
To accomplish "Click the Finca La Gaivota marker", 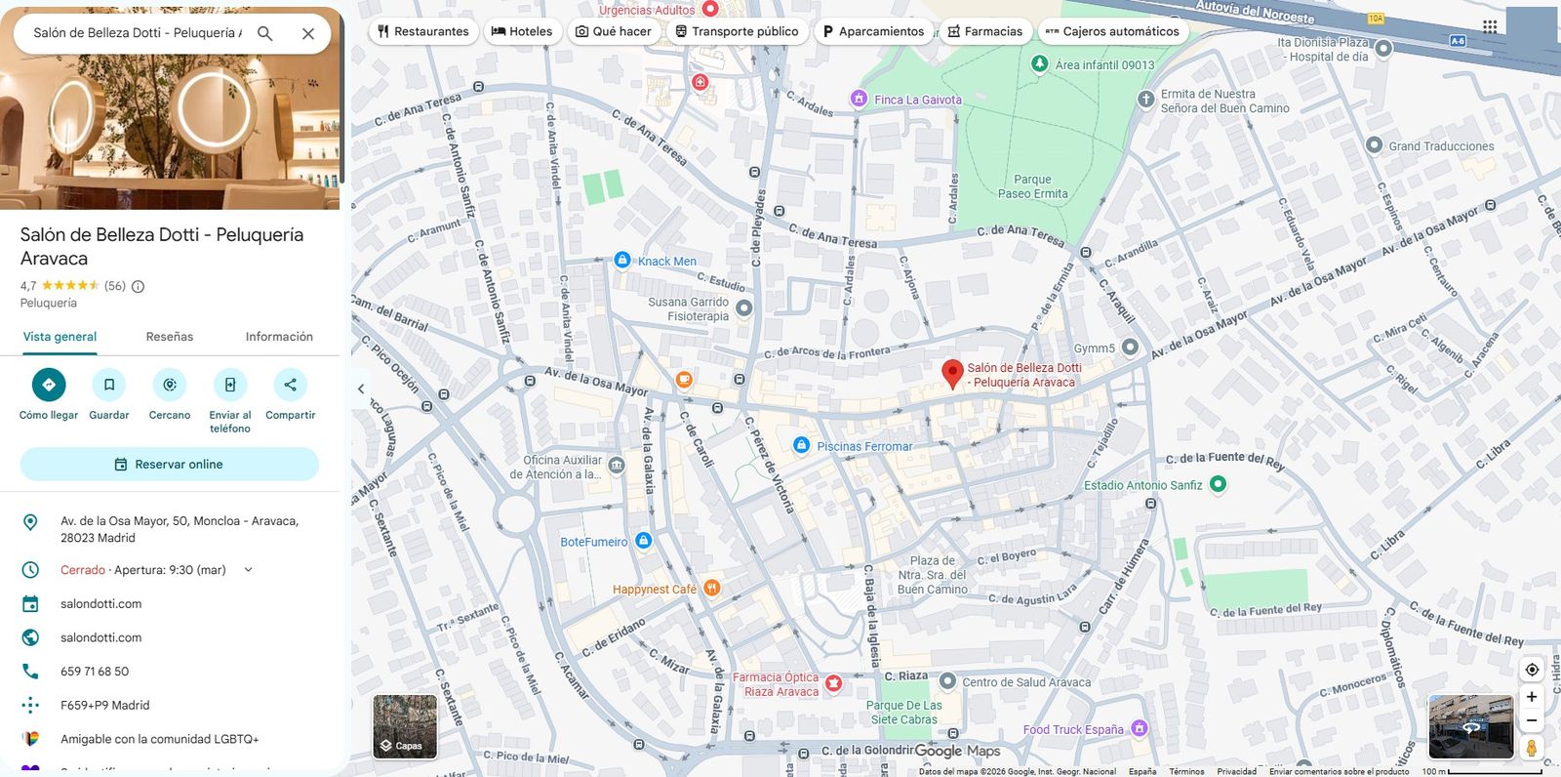I will pos(859,98).
